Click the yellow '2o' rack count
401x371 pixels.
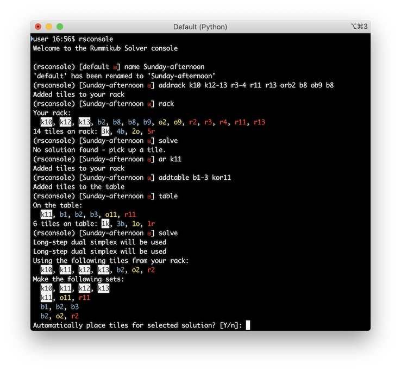pos(136,131)
